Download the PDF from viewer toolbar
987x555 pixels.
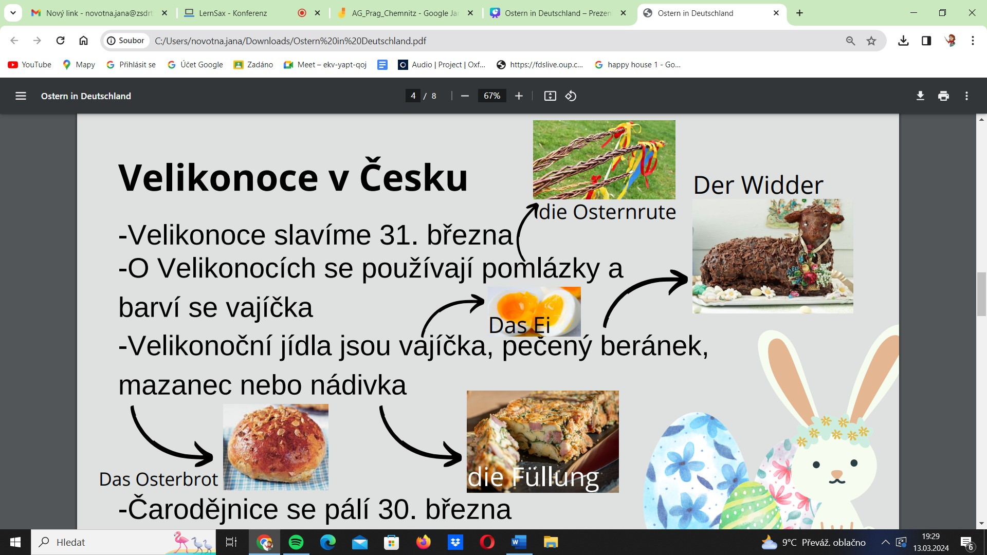pyautogui.click(x=920, y=96)
